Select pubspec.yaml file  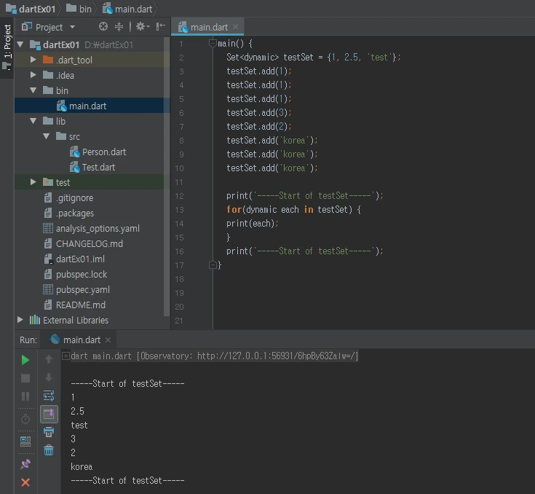pos(76,290)
